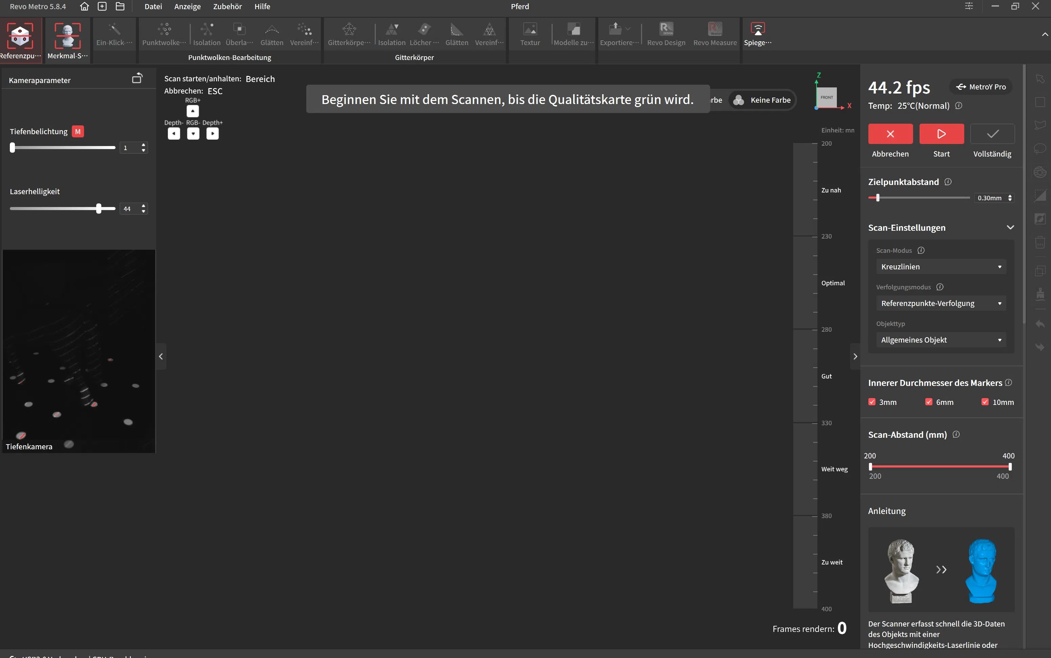
Task: Toggle the 6mm marker checkbox
Action: pyautogui.click(x=929, y=402)
